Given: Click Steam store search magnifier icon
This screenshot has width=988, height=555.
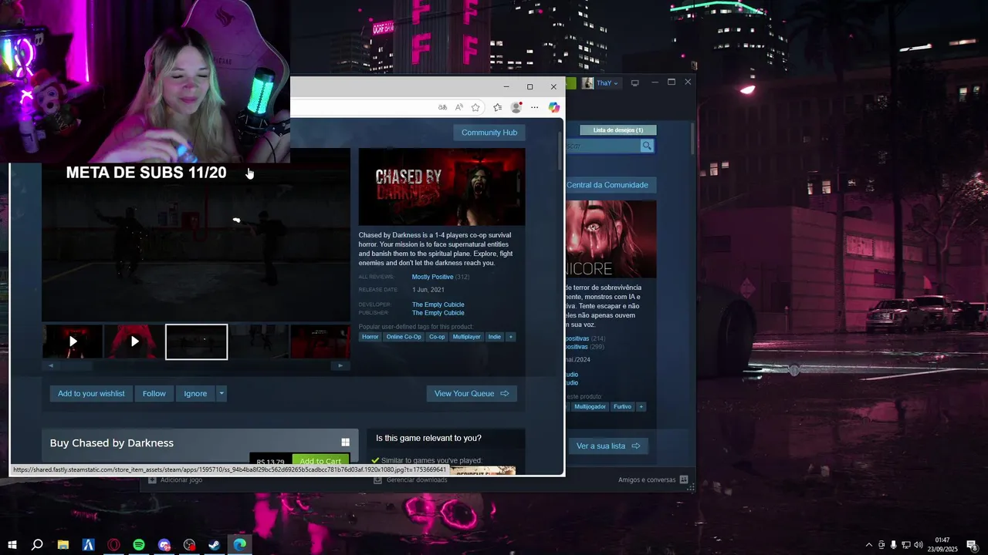Looking at the screenshot, I should (647, 146).
